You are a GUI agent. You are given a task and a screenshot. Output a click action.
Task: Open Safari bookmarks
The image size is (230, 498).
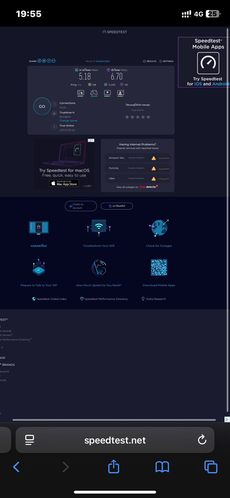pyautogui.click(x=162, y=467)
